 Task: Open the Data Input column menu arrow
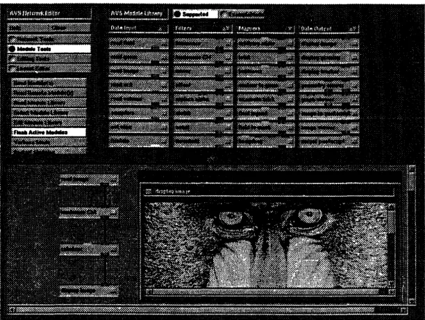coord(160,28)
